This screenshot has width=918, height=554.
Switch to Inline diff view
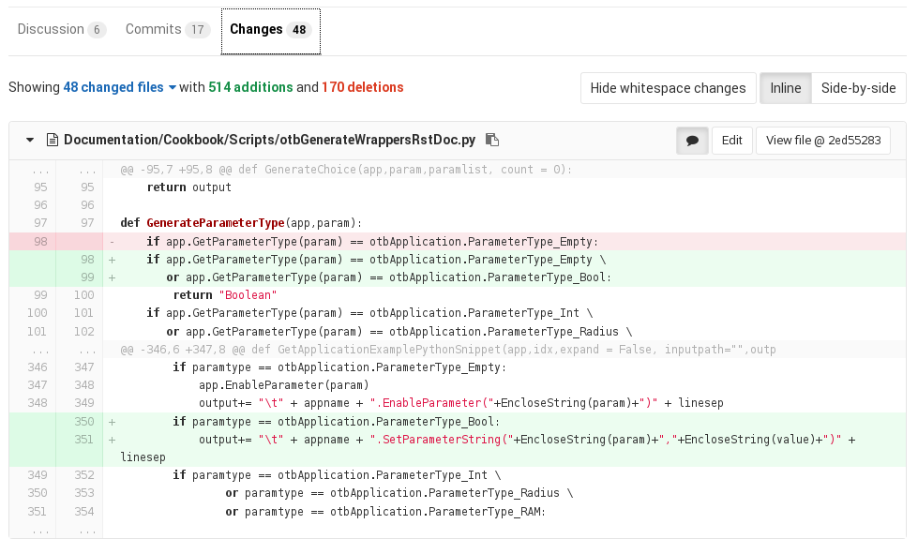coord(785,88)
